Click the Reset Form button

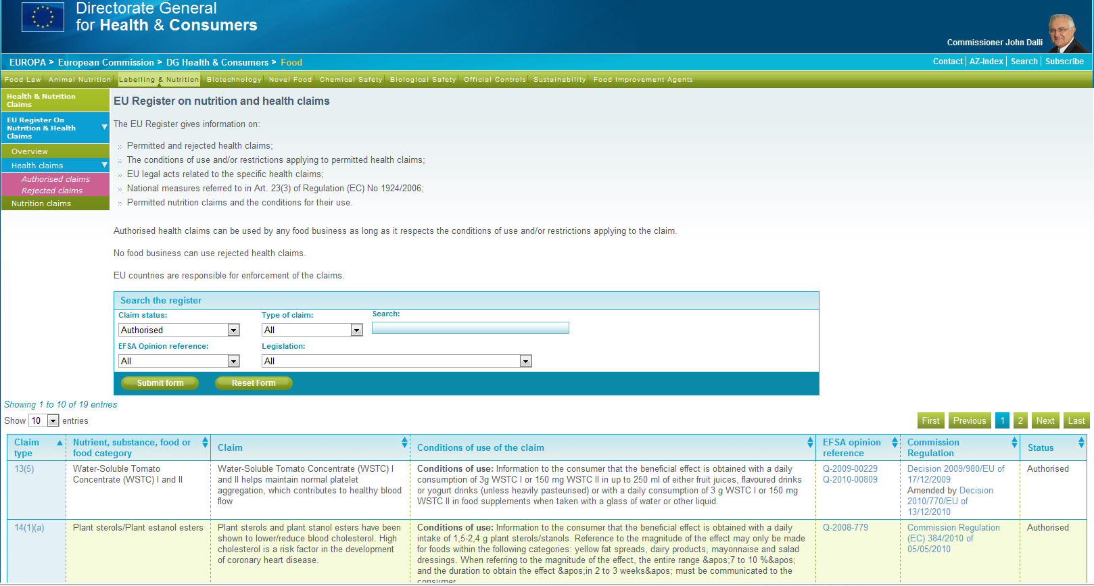pos(254,383)
